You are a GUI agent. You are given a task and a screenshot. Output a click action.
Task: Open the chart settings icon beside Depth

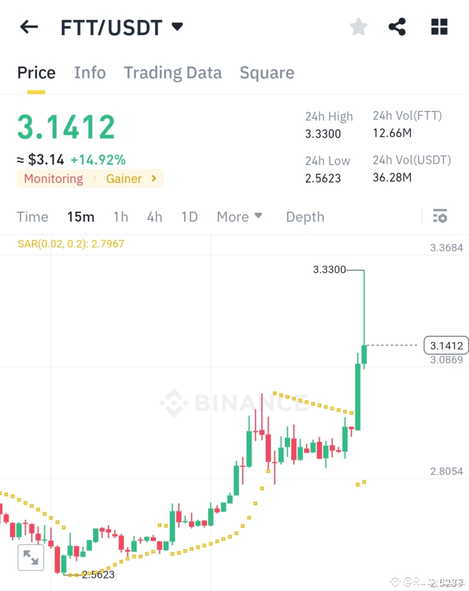pos(440,216)
